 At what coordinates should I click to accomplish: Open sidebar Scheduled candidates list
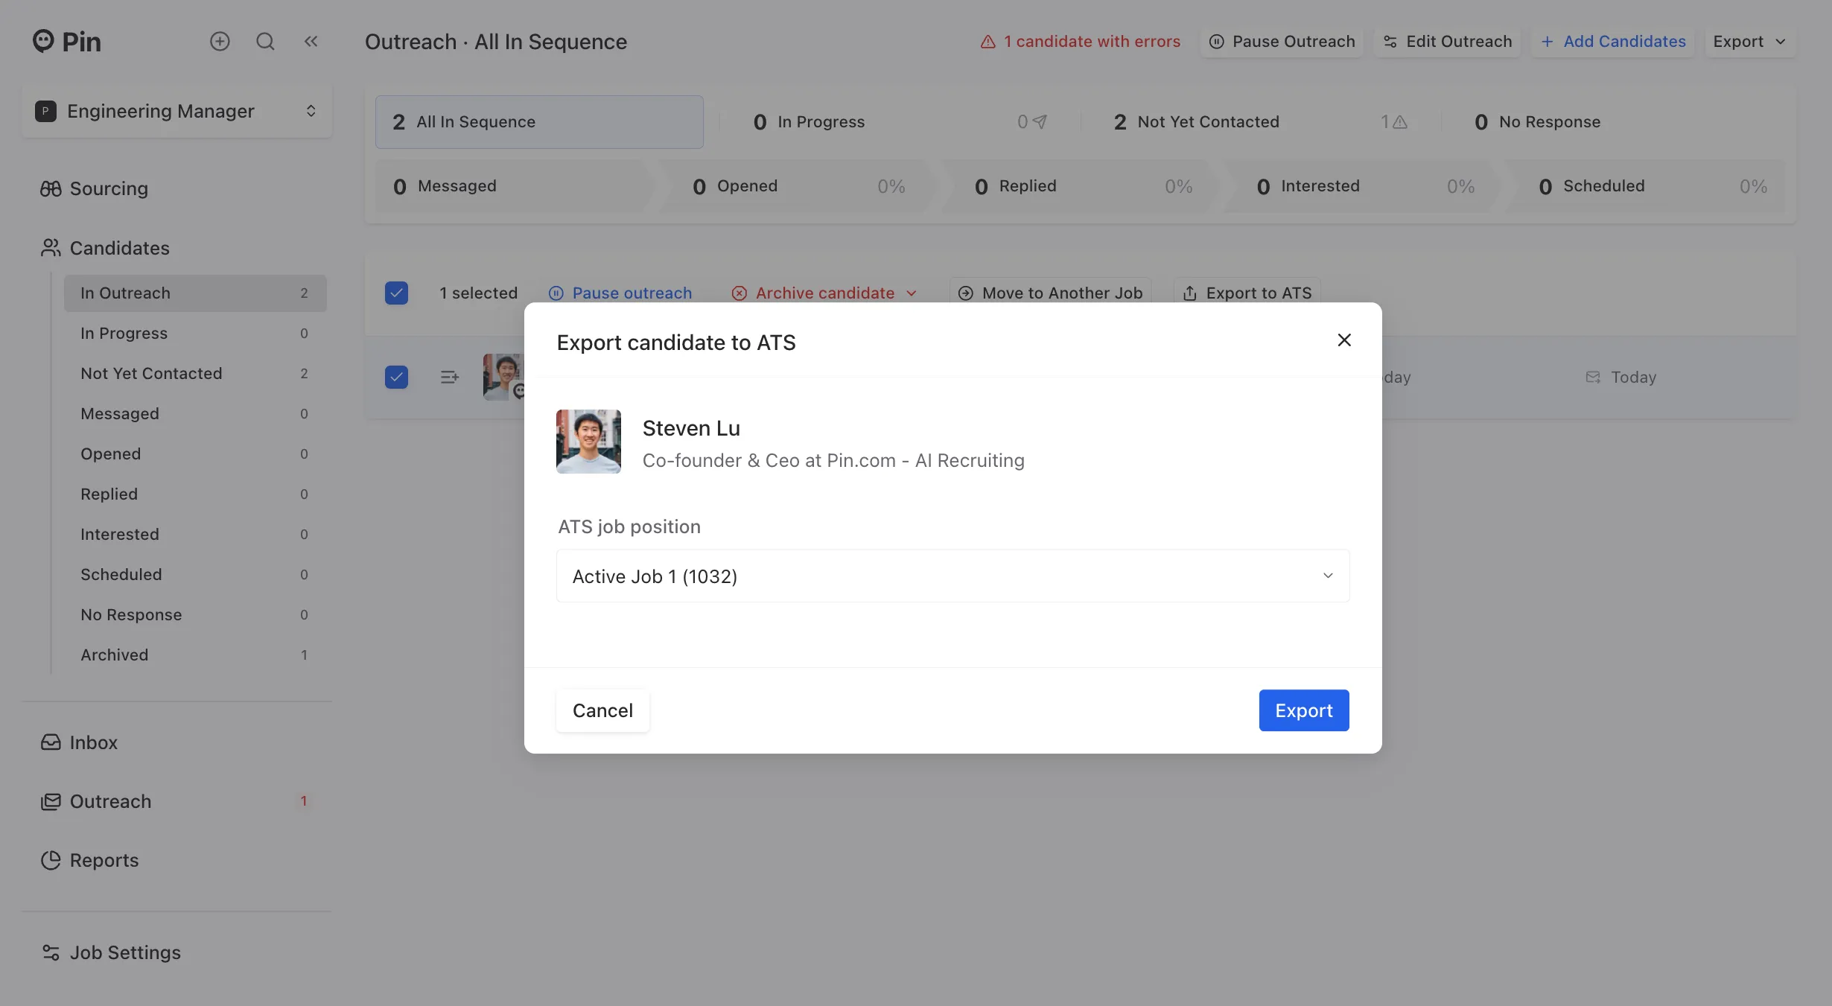[195, 575]
